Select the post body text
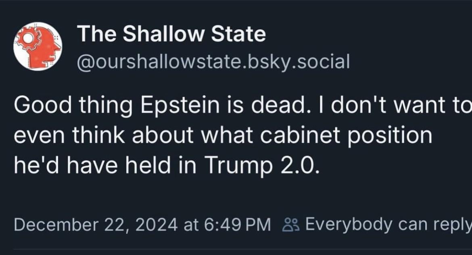This screenshot has width=472, height=255. point(243,135)
